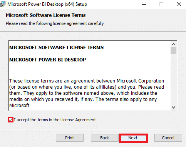
Task: Click MICROSOFT POWER BI DESKTOP heading text
Action: 48,60
